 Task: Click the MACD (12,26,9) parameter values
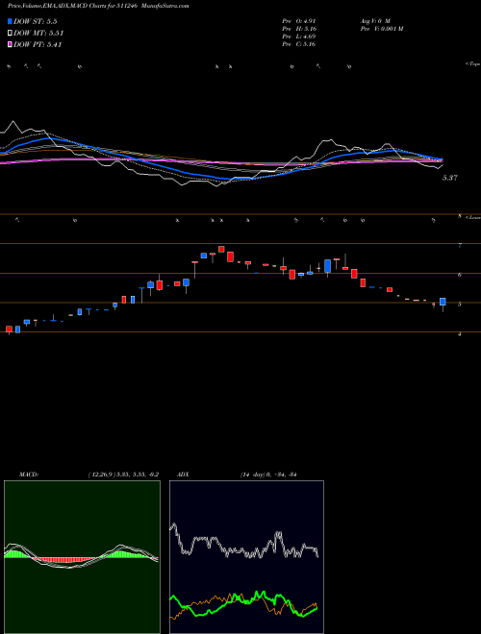(123, 475)
